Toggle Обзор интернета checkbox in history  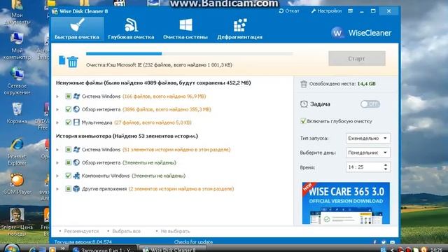[x=68, y=162]
